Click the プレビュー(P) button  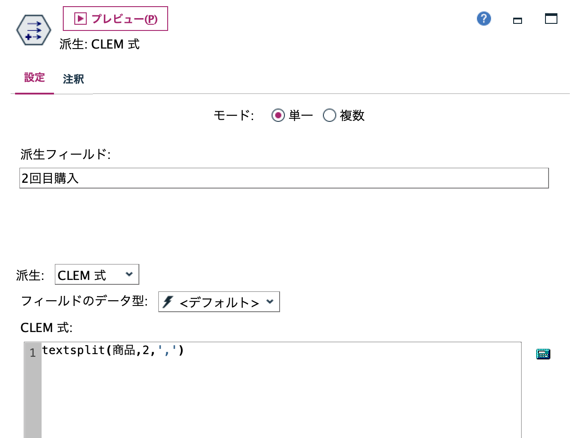[115, 18]
